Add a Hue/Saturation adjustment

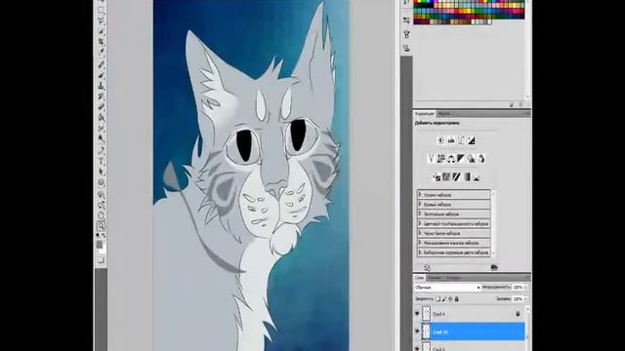click(x=440, y=158)
